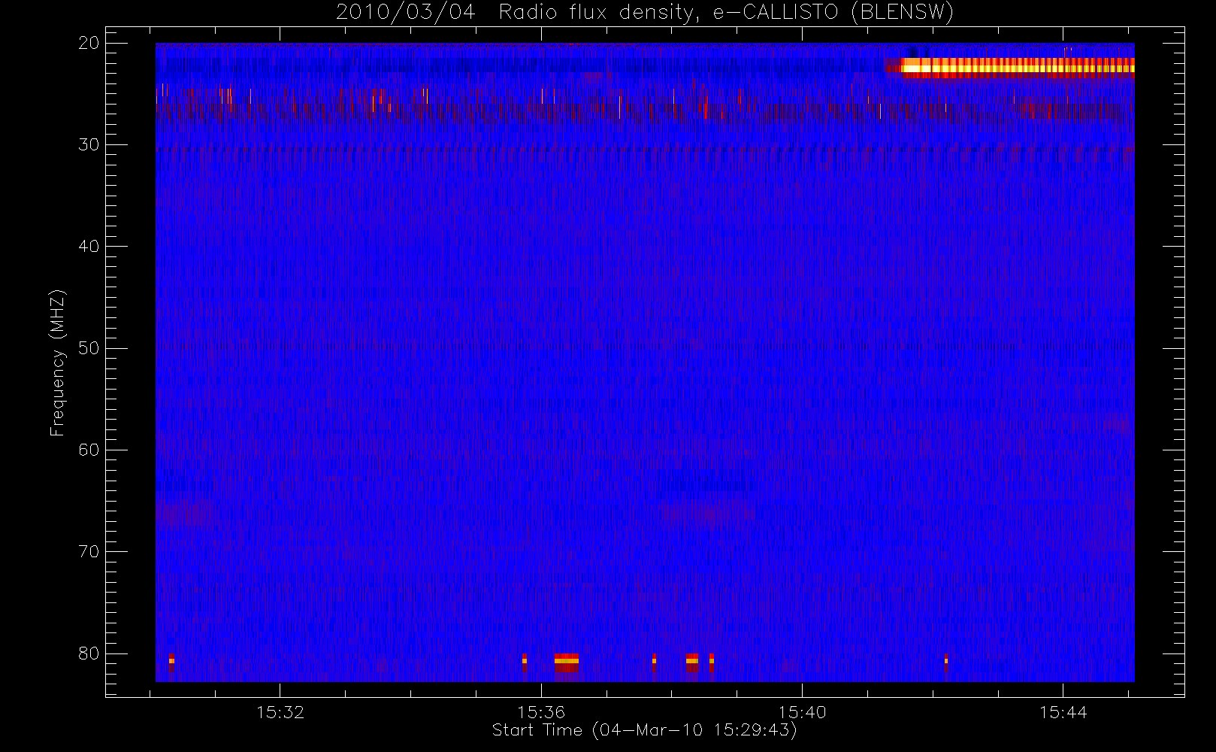Click the 30 MHz frequency tick label
Screen dimensions: 1216x752
coord(89,144)
